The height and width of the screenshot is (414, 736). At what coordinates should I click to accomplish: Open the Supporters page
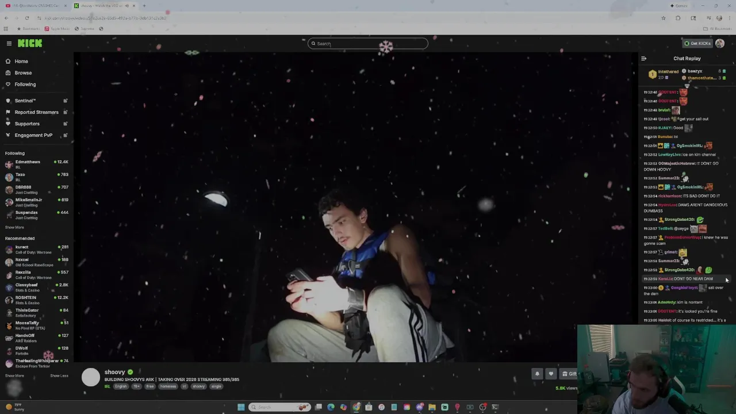coord(27,124)
